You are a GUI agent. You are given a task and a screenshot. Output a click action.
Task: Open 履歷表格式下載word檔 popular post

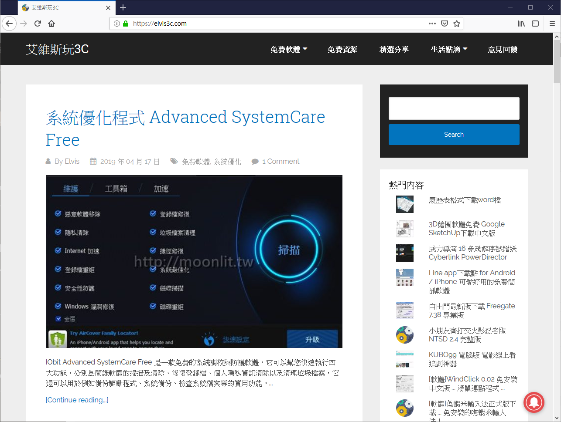(x=465, y=200)
